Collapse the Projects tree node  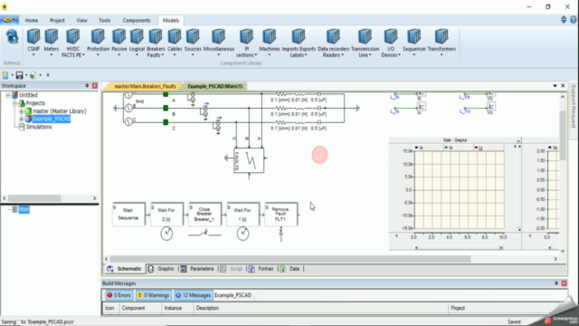pyautogui.click(x=14, y=103)
